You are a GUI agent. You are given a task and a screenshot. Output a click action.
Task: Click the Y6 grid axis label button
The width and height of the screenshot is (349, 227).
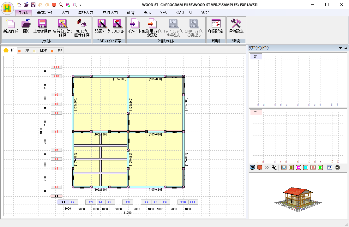[x=56, y=131]
